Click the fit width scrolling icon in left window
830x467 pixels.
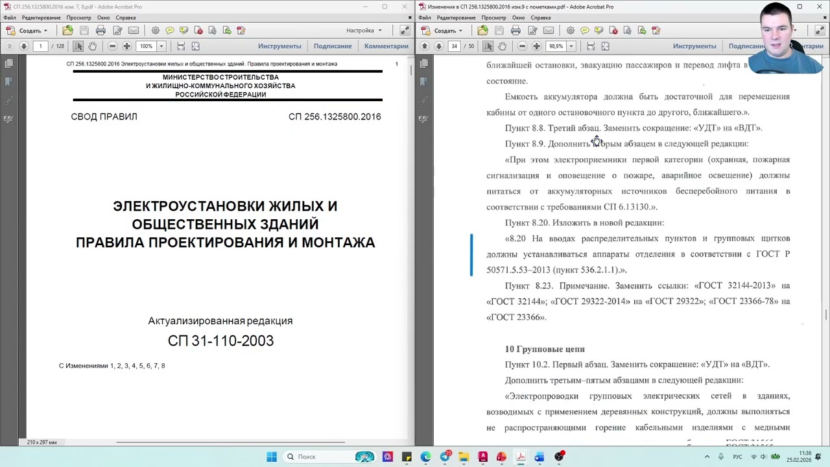[181, 46]
